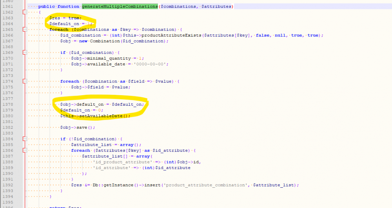Click the '0000-00-00' string on line 1371
The width and height of the screenshot is (392, 208).
coord(150,64)
